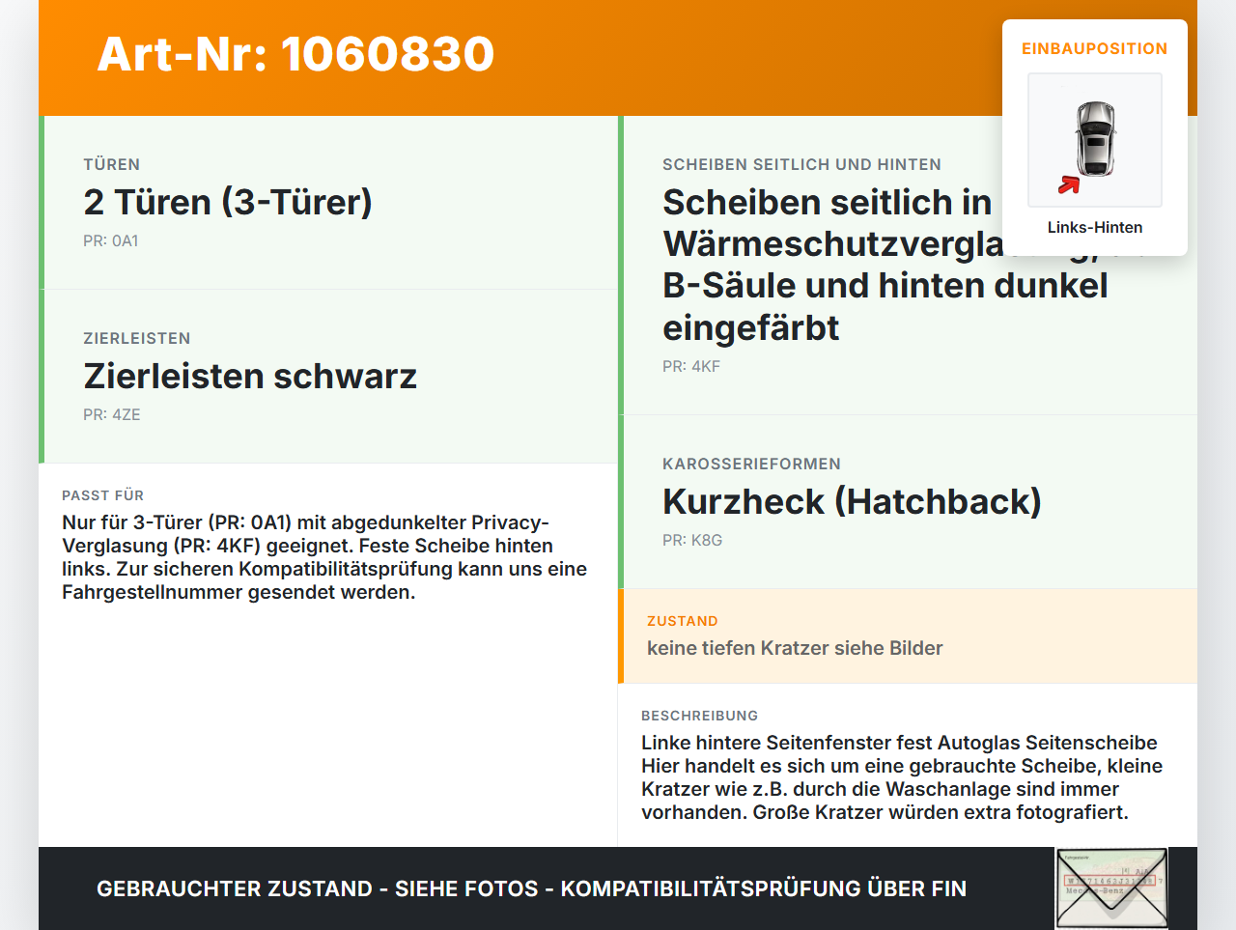The image size is (1236, 930).
Task: Click the EINBAUPOSITION card title
Action: coord(1095,48)
